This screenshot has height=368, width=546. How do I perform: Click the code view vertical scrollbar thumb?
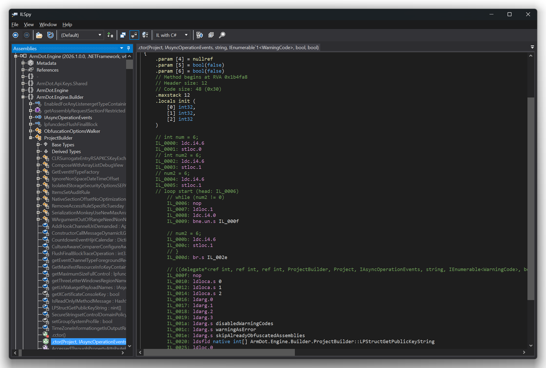[531, 198]
